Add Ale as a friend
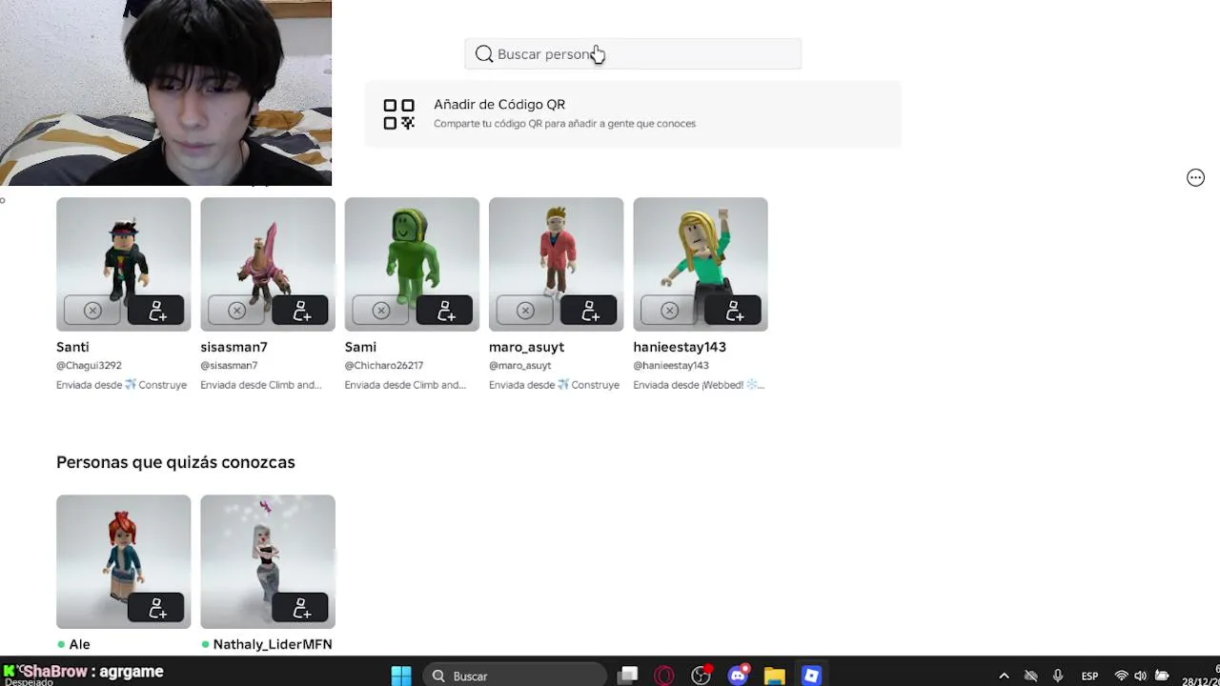This screenshot has height=686, width=1220. [155, 608]
